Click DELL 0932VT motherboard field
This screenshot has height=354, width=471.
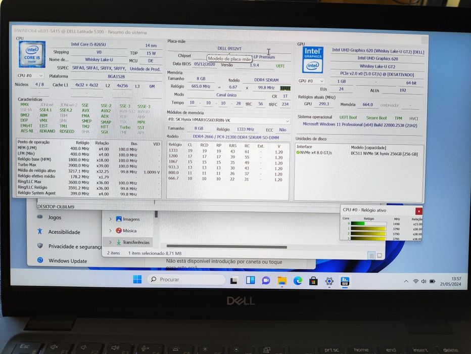tap(229, 49)
